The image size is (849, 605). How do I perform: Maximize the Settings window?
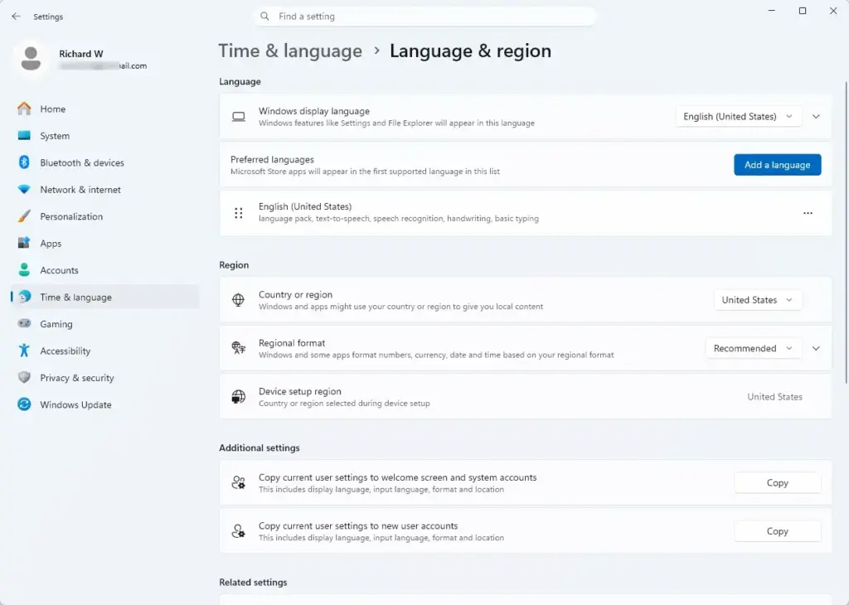point(803,11)
